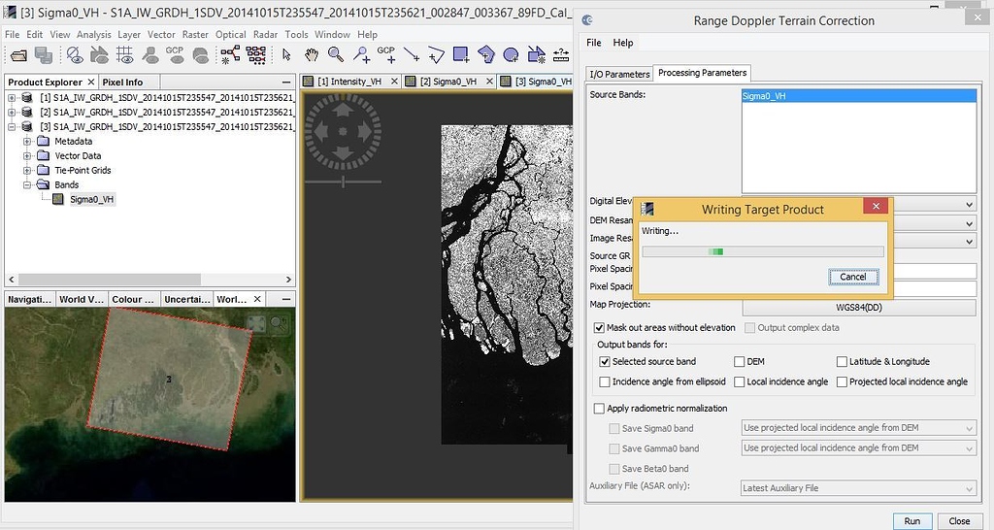Image resolution: width=994 pixels, height=530 pixels.
Task: Select the draw rectangle tool
Action: 461,55
